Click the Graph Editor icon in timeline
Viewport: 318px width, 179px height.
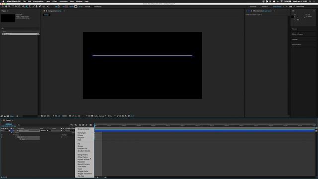coord(90,125)
